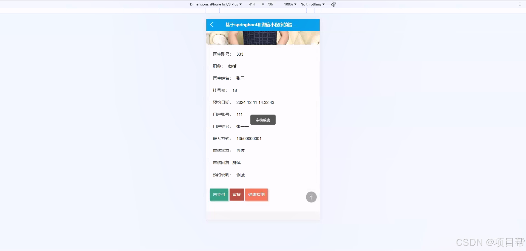
Task: Select the page title in the blue header
Action: click(x=261, y=25)
